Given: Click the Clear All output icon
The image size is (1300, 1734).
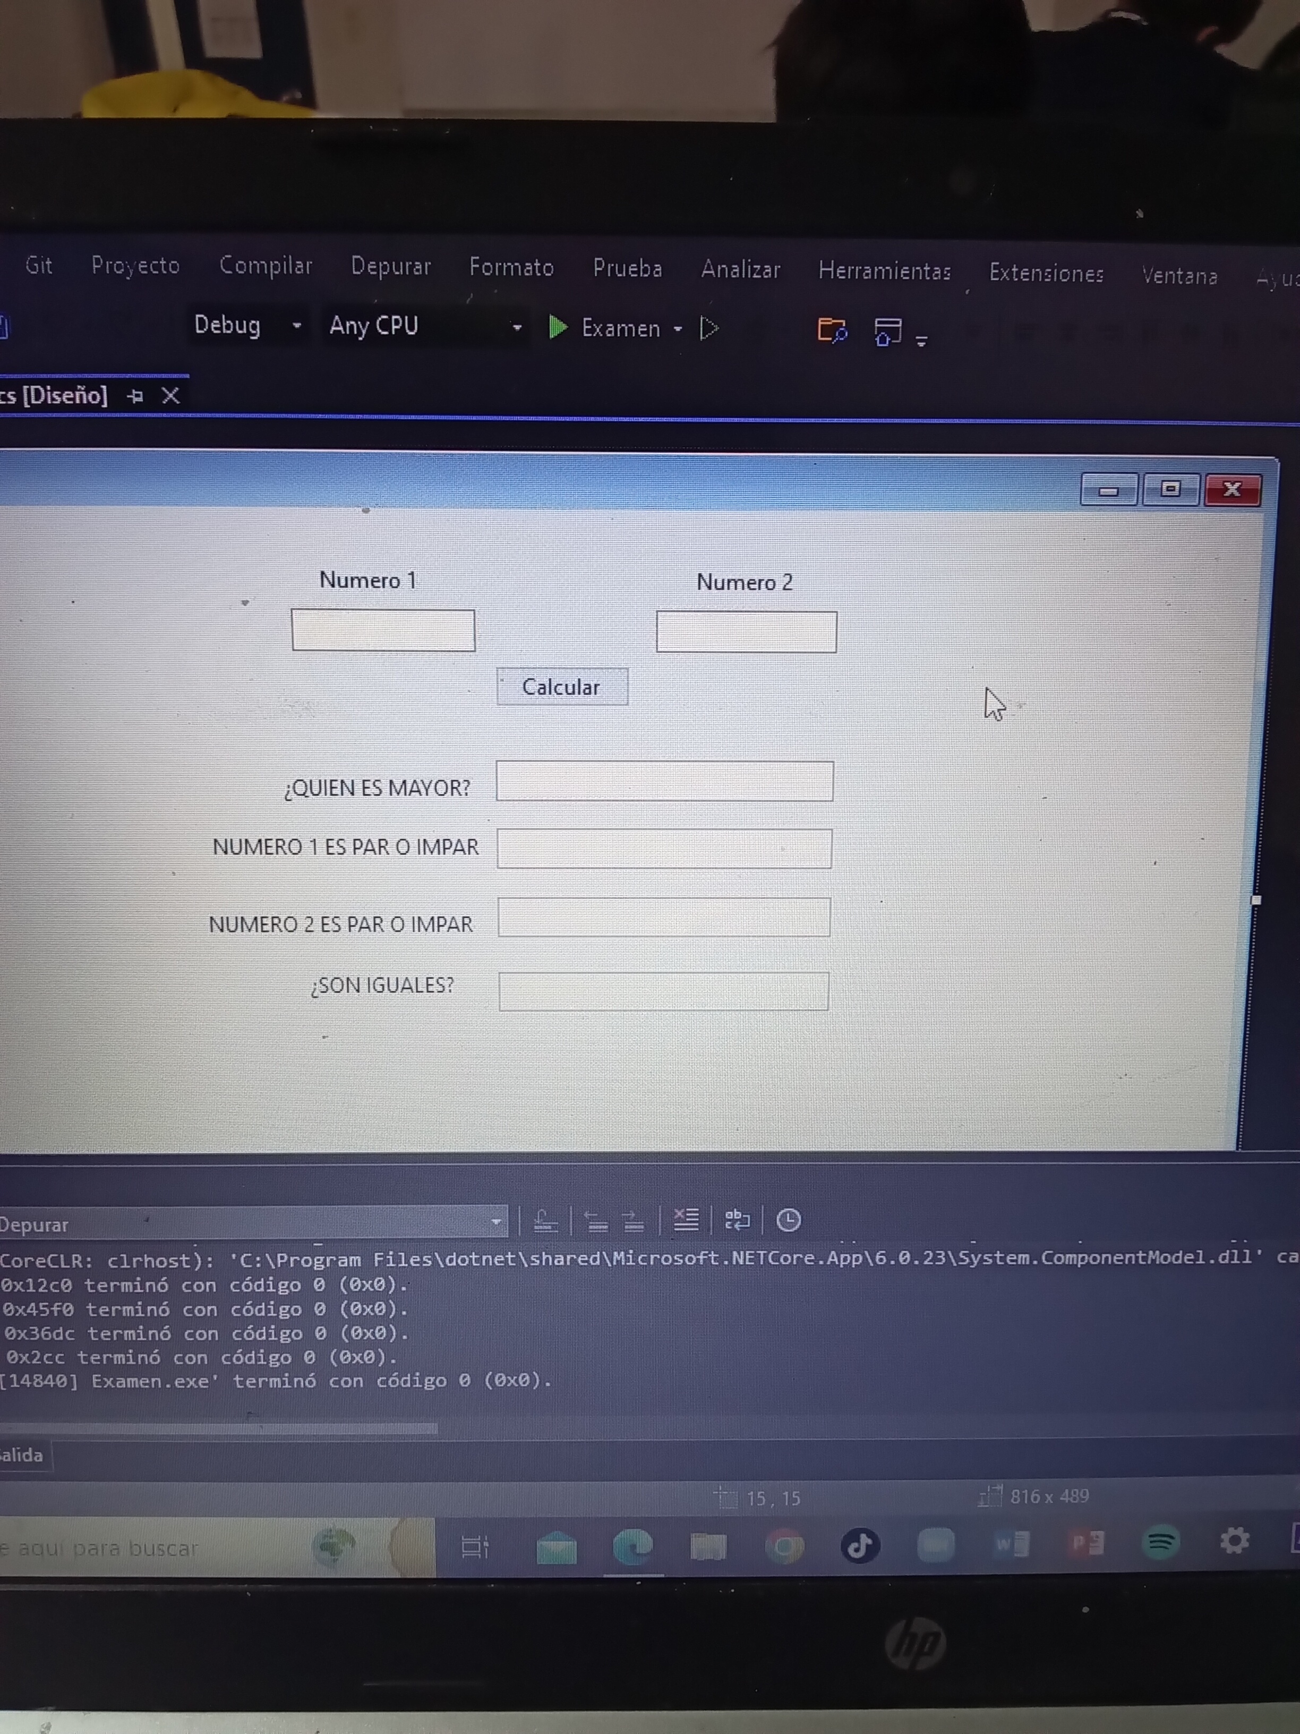Looking at the screenshot, I should tap(686, 1220).
